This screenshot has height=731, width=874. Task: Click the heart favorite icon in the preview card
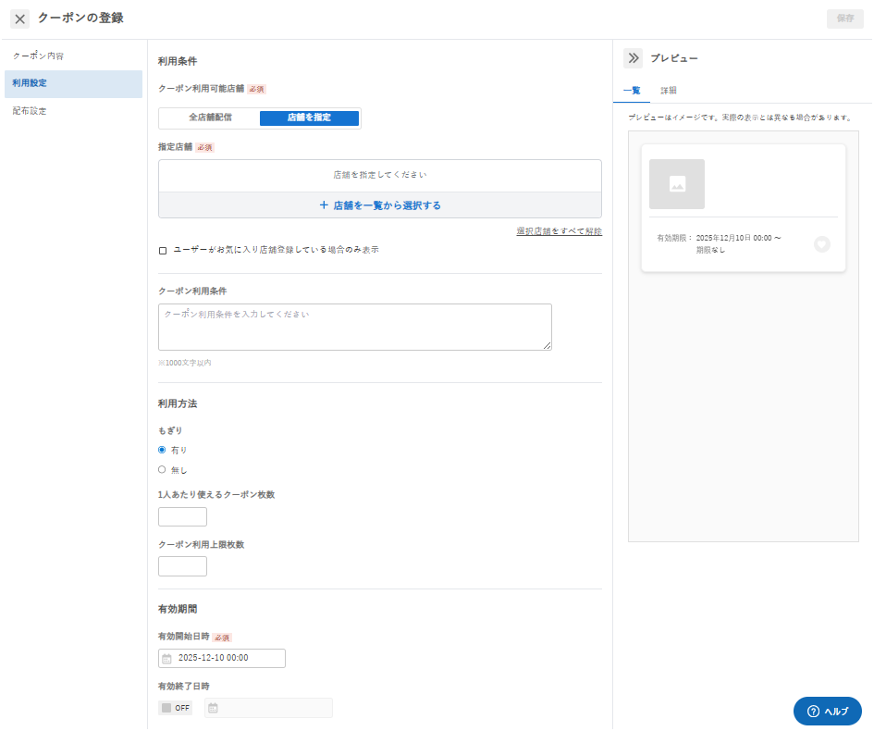[821, 244]
